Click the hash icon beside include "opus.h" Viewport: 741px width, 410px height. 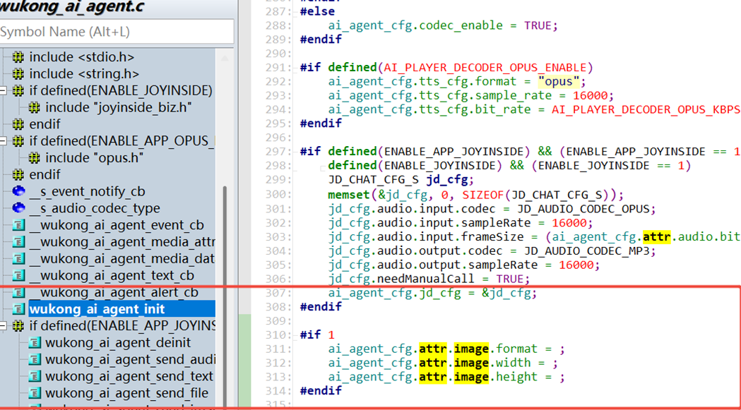34,157
